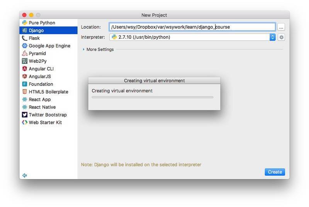
Task: Click the React Native atom icon
Action: coord(24,107)
